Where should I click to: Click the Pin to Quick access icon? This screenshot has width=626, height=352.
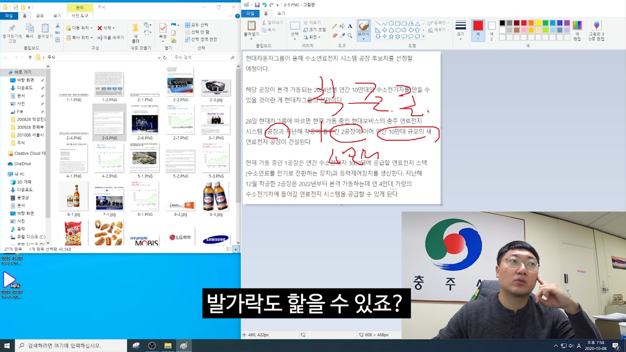12,28
